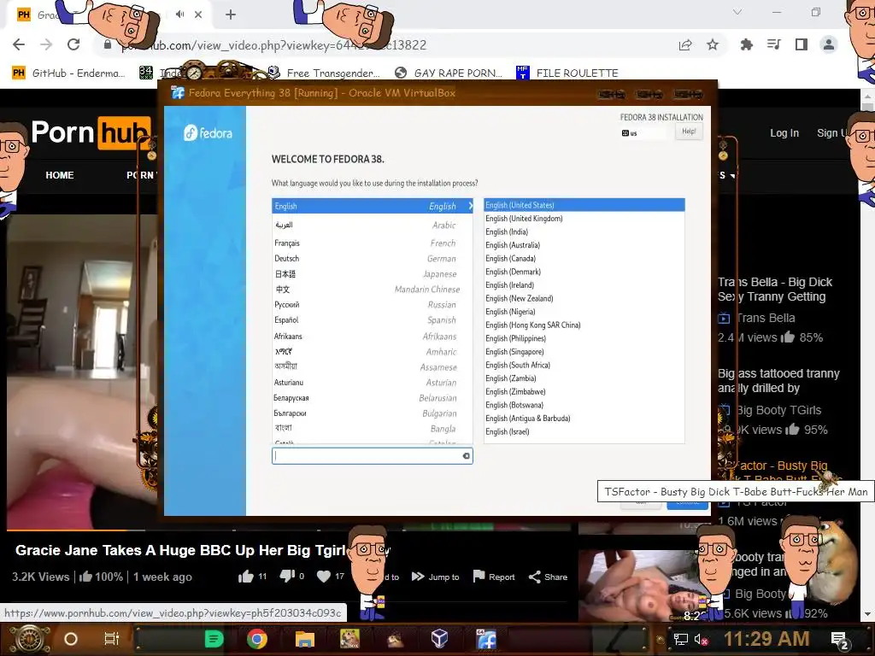Image resolution: width=875 pixels, height=656 pixels.
Task: Choose English (Hong Kong SAR China) locale
Action: pos(584,325)
